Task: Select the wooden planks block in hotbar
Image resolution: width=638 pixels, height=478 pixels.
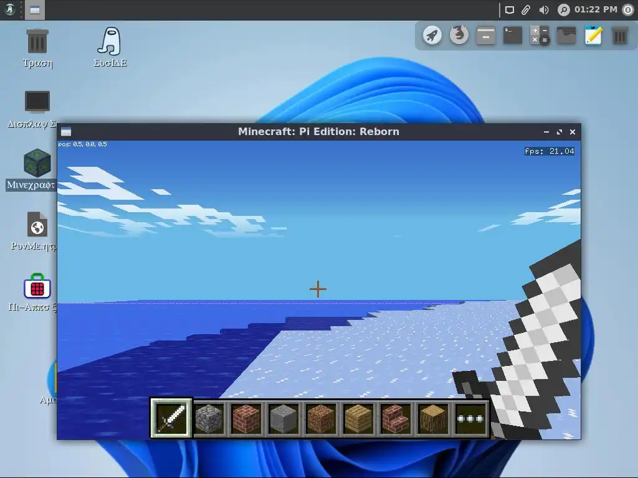Action: point(358,419)
